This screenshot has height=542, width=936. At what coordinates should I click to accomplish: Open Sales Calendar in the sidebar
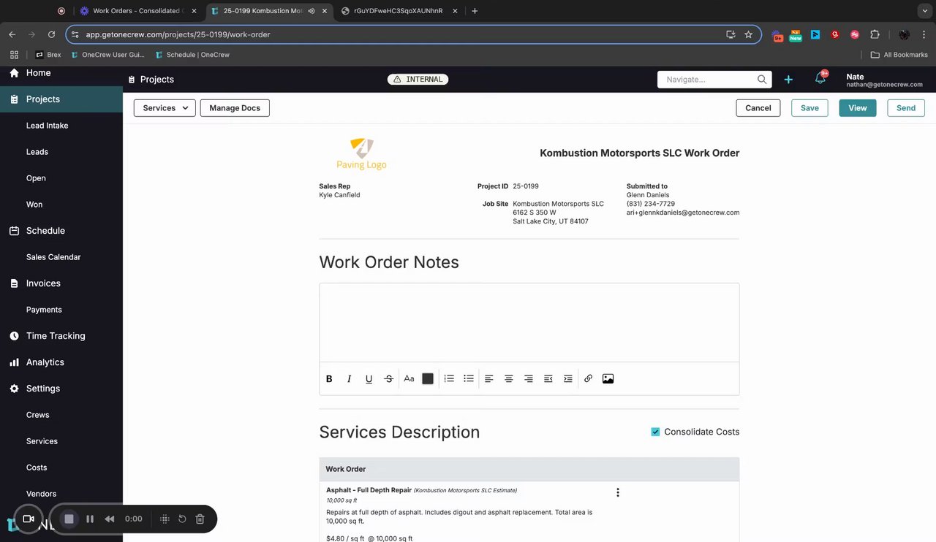pyautogui.click(x=53, y=257)
